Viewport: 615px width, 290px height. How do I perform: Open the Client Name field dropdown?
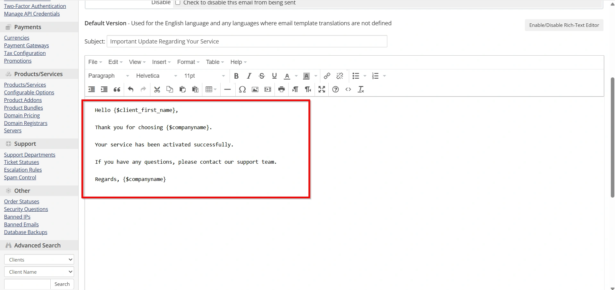[39, 272]
